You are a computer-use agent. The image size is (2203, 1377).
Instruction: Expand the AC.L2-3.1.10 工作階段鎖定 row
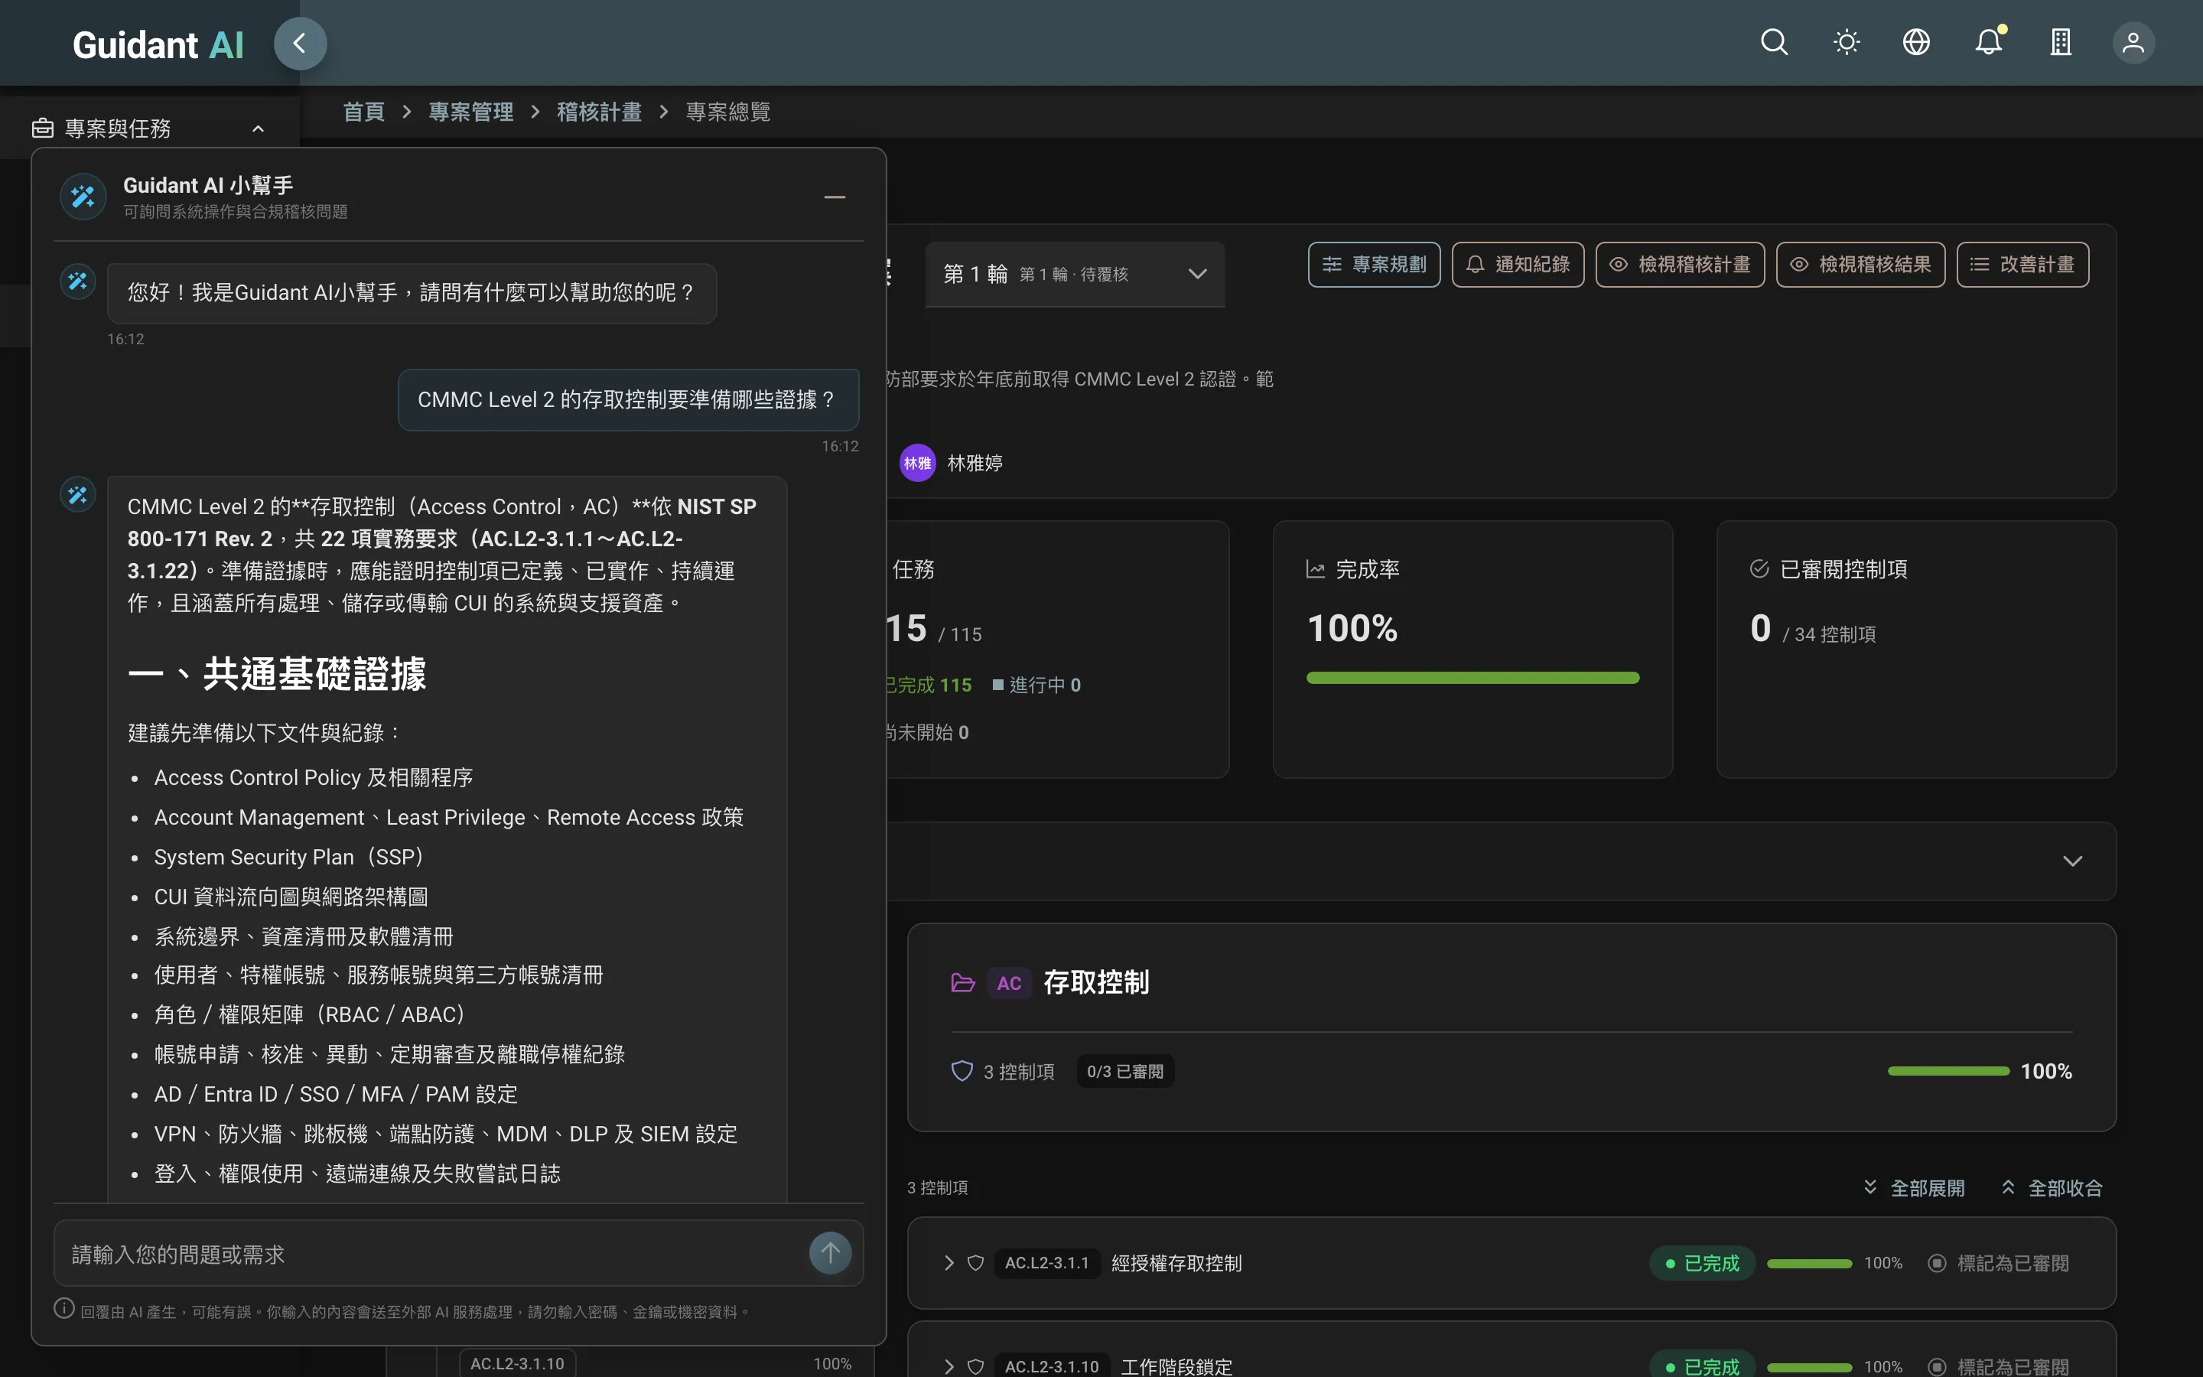949,1366
